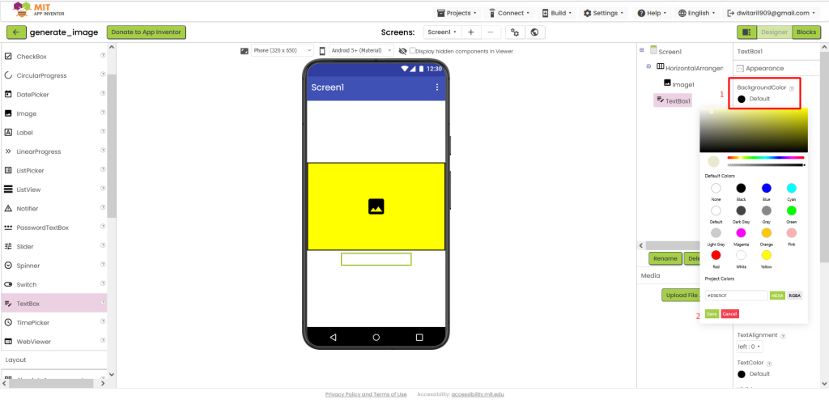Click the globe icon next to the Screens controls
This screenshot has width=829, height=400.
[534, 32]
